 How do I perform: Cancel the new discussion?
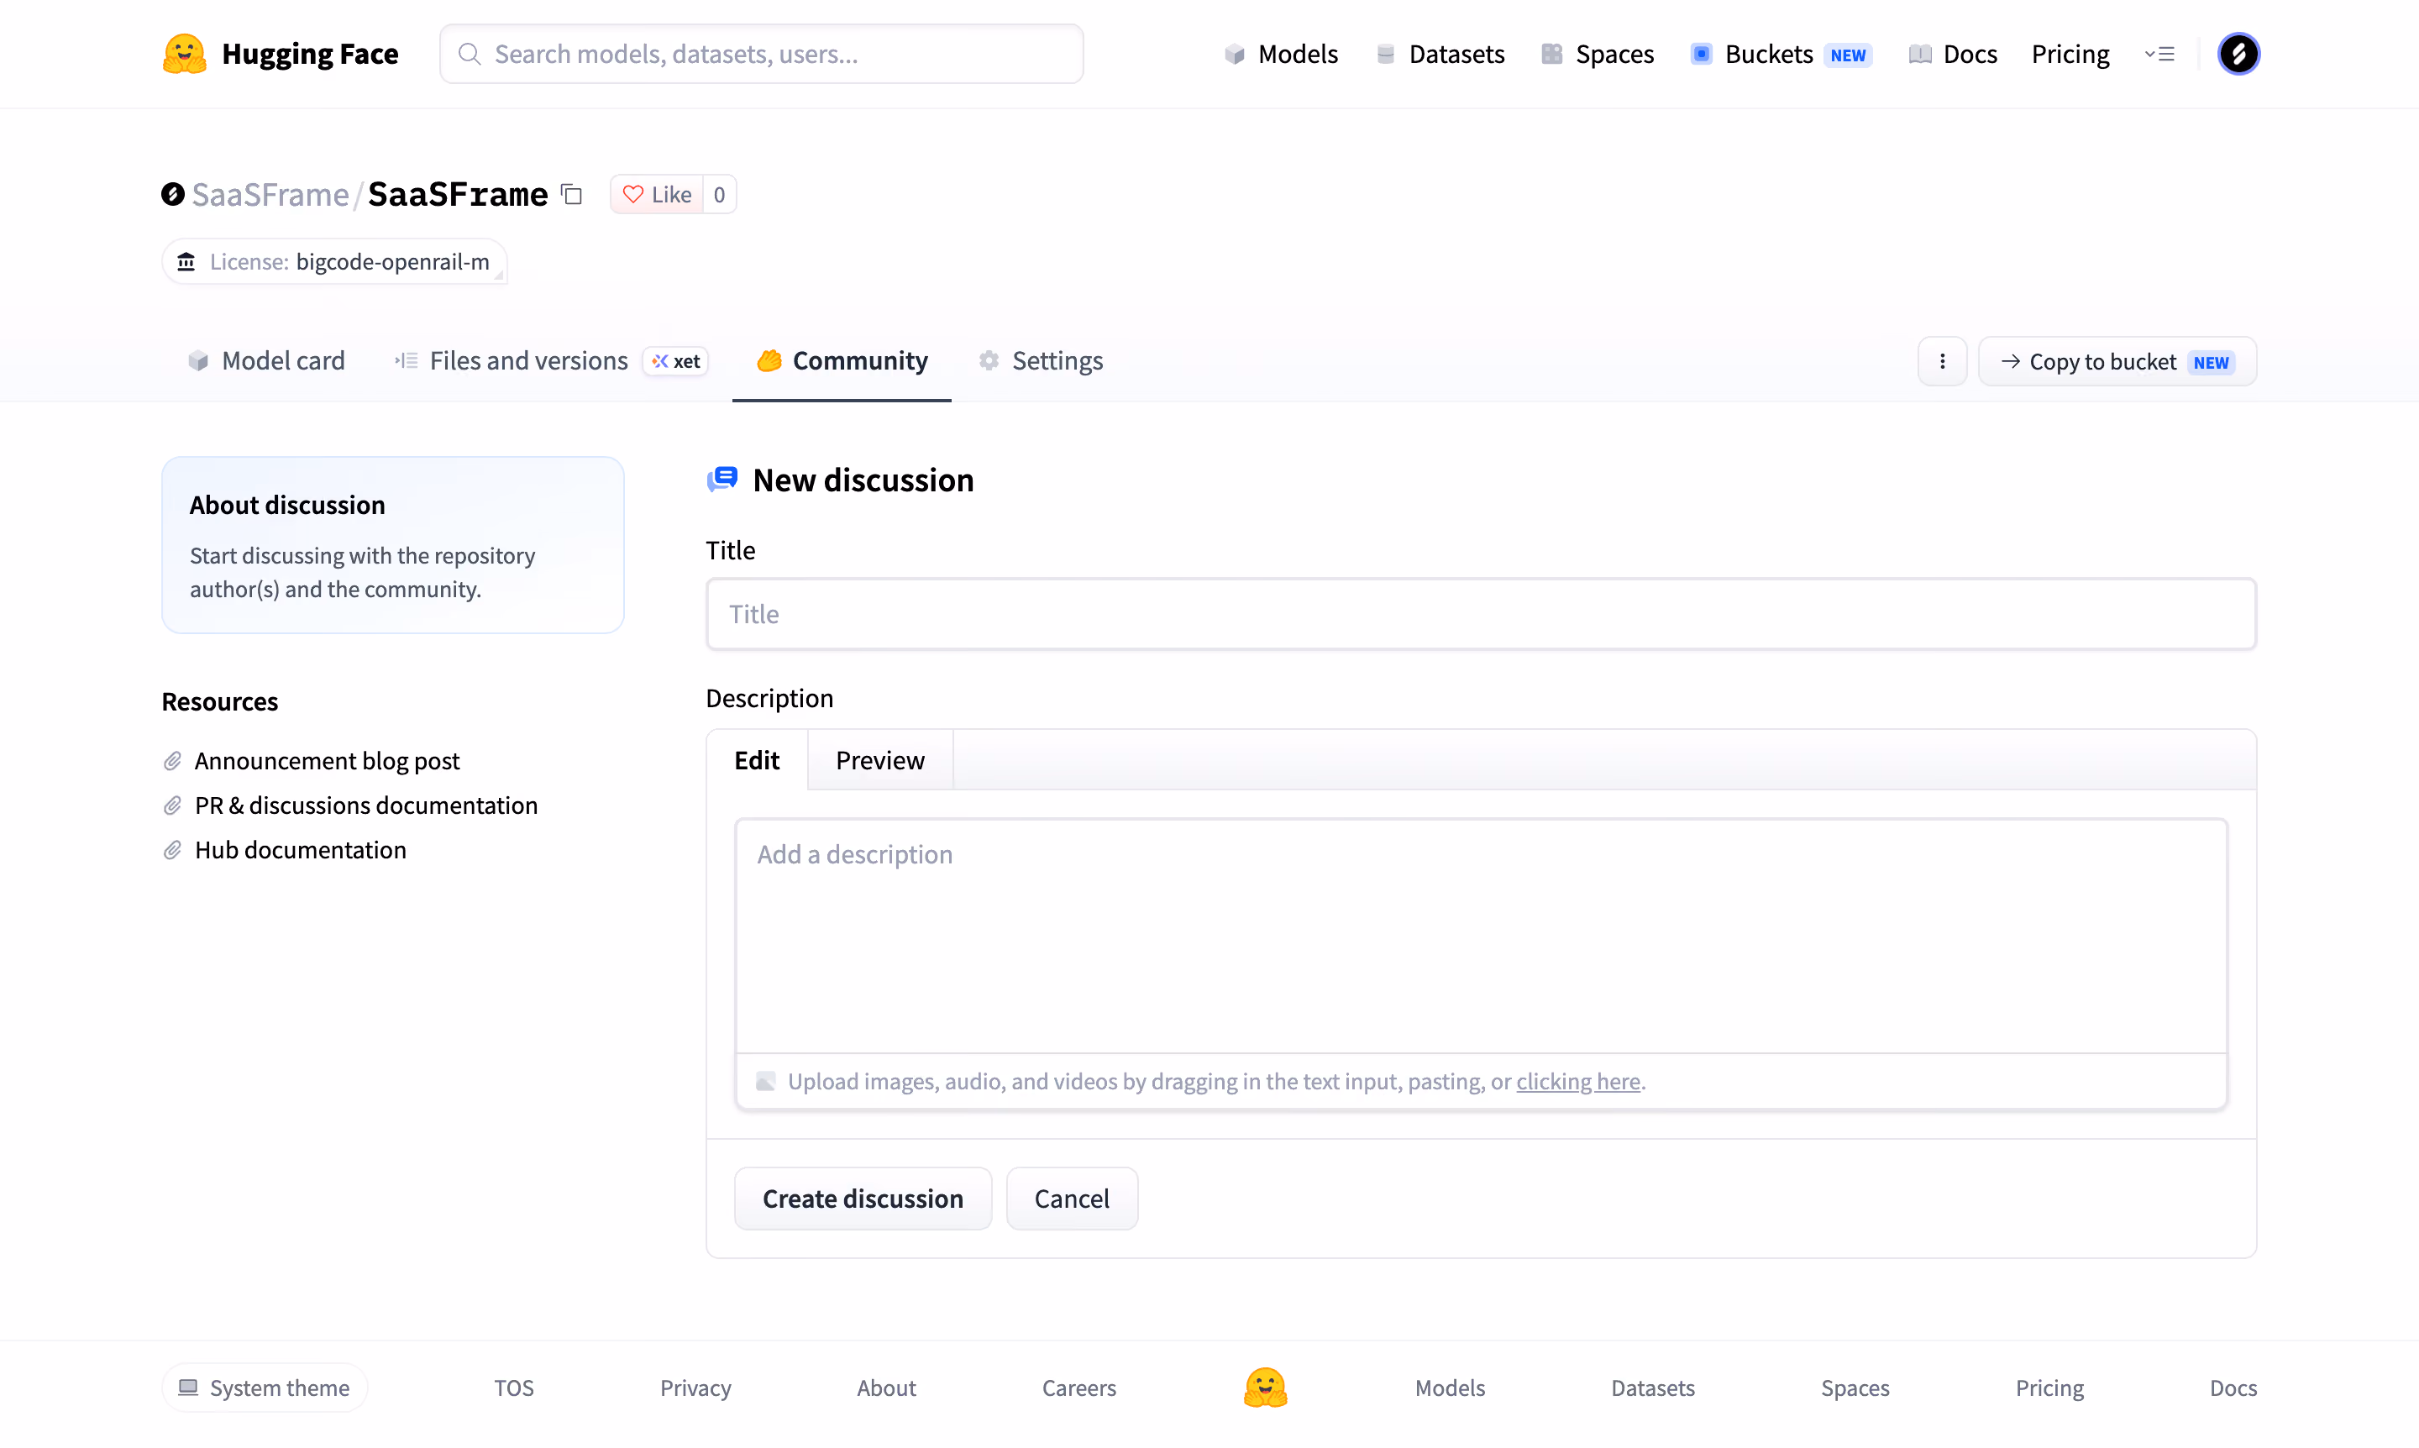(1072, 1199)
